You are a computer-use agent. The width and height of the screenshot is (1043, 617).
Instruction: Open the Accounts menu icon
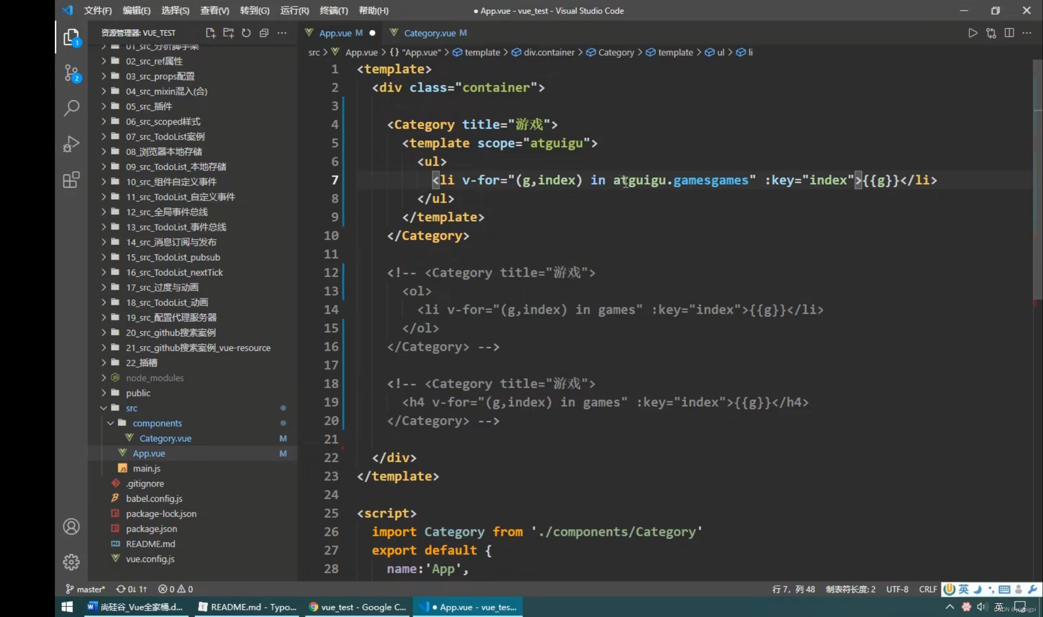pos(71,527)
